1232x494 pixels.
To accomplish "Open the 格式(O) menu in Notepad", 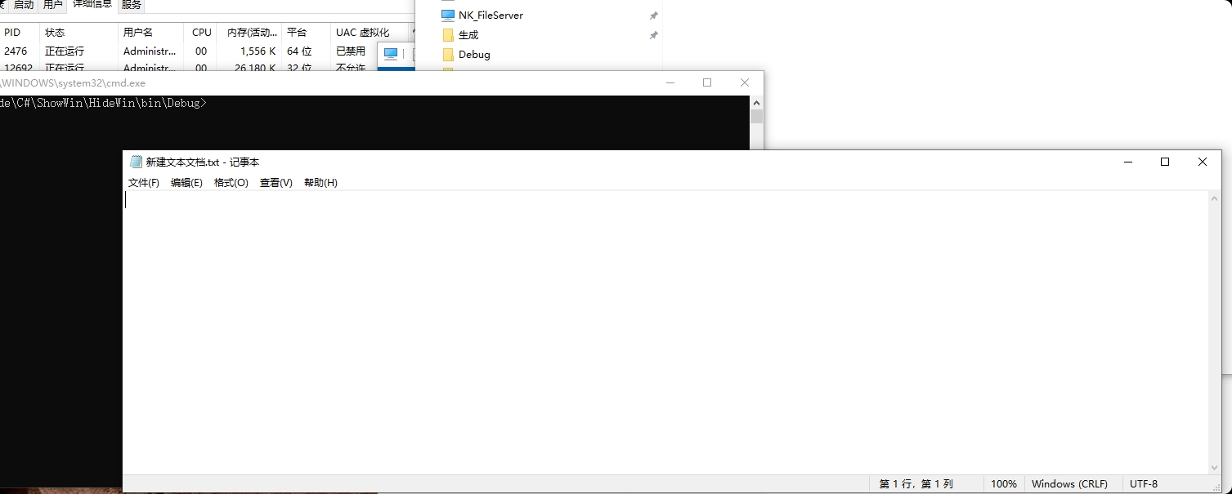I will (231, 182).
